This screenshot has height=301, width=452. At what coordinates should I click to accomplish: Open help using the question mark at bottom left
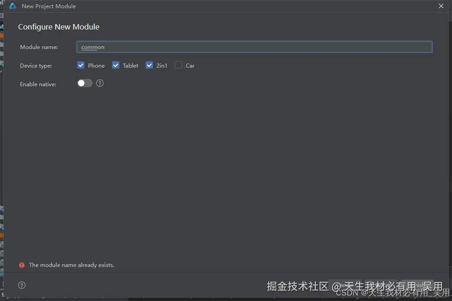tap(21, 285)
